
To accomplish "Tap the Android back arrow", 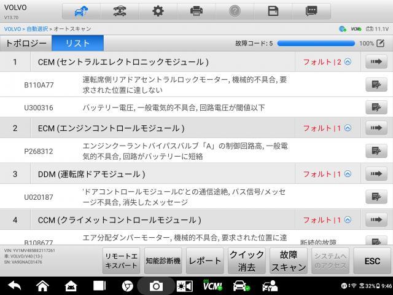I will click(x=14, y=286).
